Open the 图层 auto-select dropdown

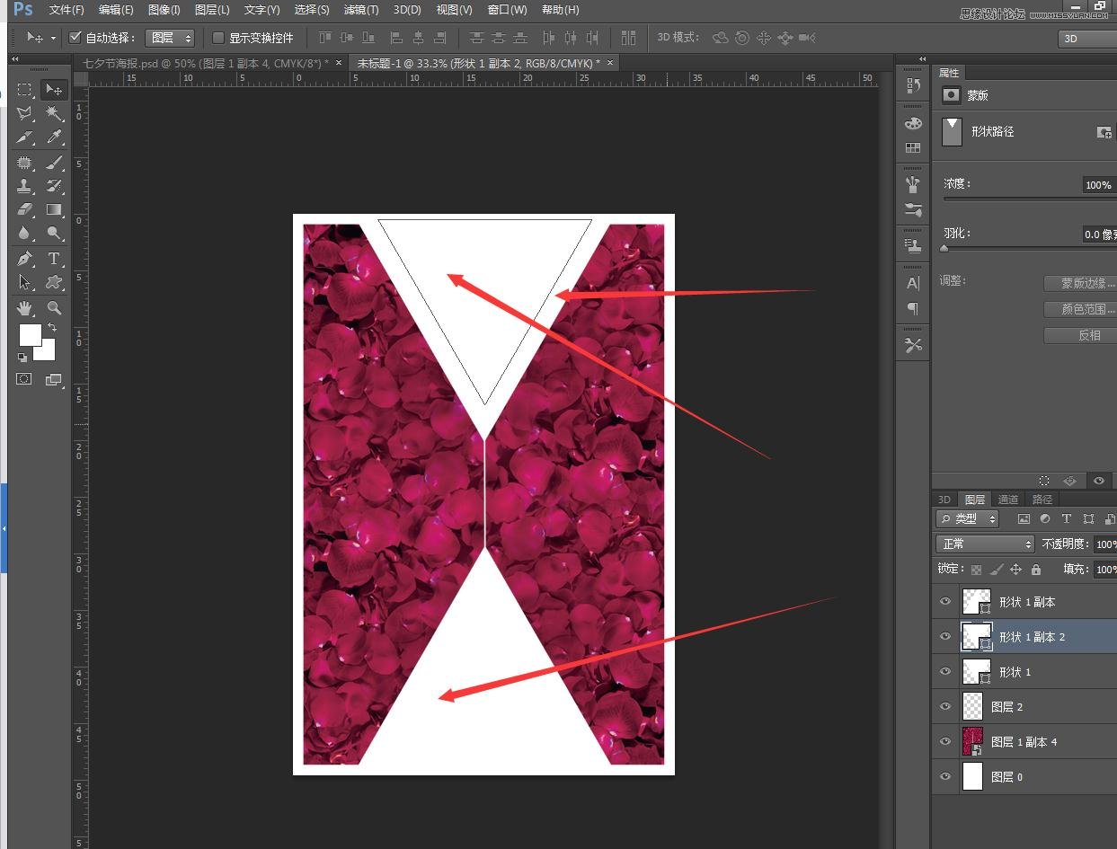point(170,38)
